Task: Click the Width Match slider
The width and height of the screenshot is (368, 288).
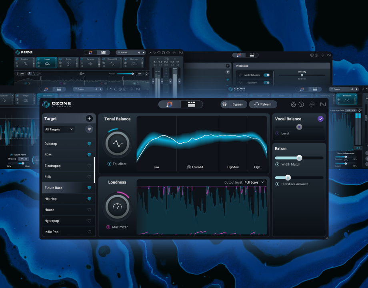Action: tap(299, 158)
